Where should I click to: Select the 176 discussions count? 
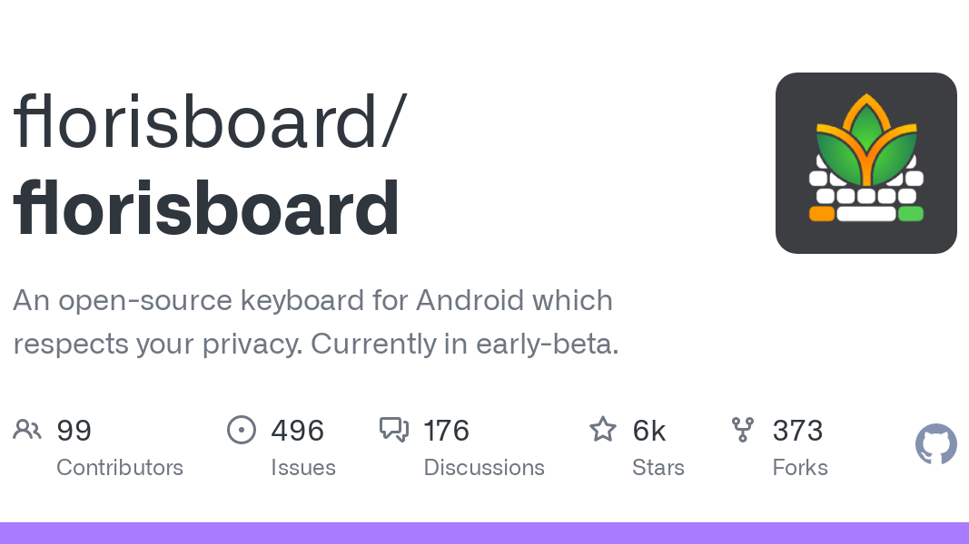[446, 431]
